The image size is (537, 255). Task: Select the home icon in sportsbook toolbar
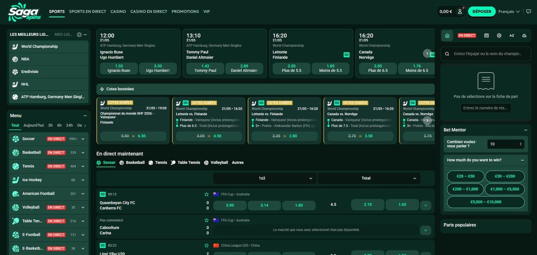point(447,35)
